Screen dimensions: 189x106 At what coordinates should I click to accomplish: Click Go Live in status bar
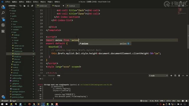[x=144, y=101]
